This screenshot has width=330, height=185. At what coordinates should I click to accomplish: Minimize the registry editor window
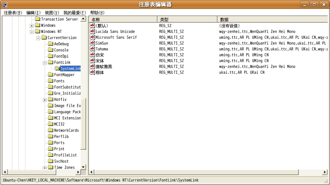click(305, 4)
